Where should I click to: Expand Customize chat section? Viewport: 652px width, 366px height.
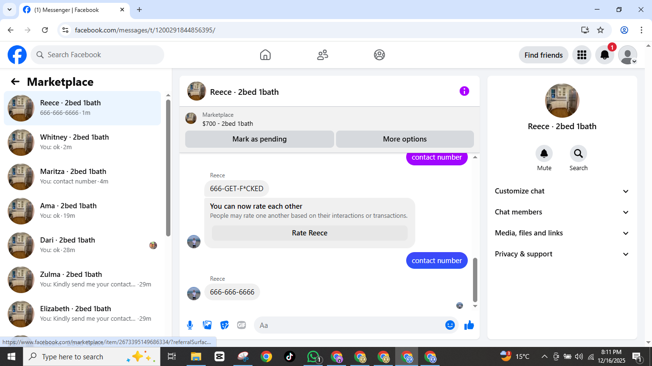[x=562, y=191]
